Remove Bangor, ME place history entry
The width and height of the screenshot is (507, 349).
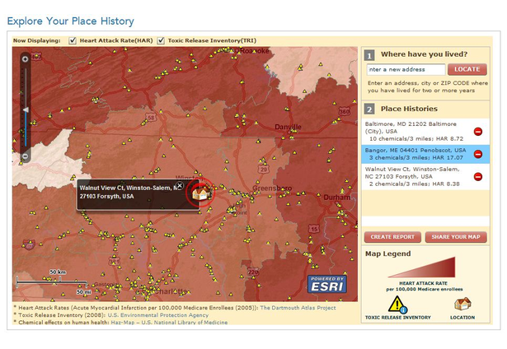tap(478, 154)
